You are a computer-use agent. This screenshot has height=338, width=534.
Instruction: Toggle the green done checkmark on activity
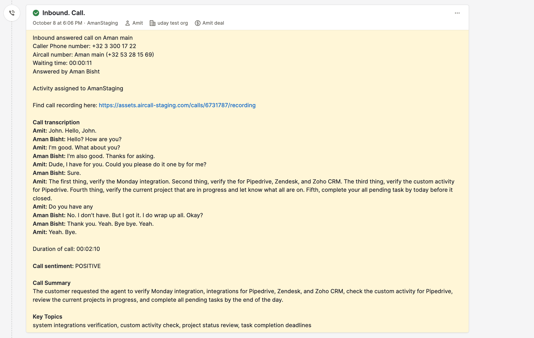[36, 13]
